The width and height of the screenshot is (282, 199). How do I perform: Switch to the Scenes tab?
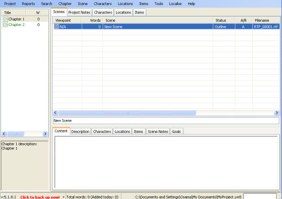pos(59,12)
